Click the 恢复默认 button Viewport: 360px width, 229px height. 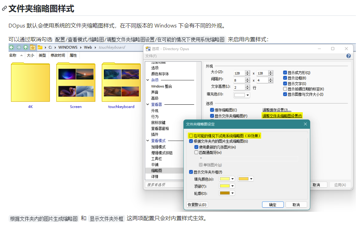click(197, 205)
